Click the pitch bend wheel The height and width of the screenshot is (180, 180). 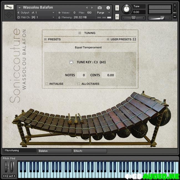(7, 167)
